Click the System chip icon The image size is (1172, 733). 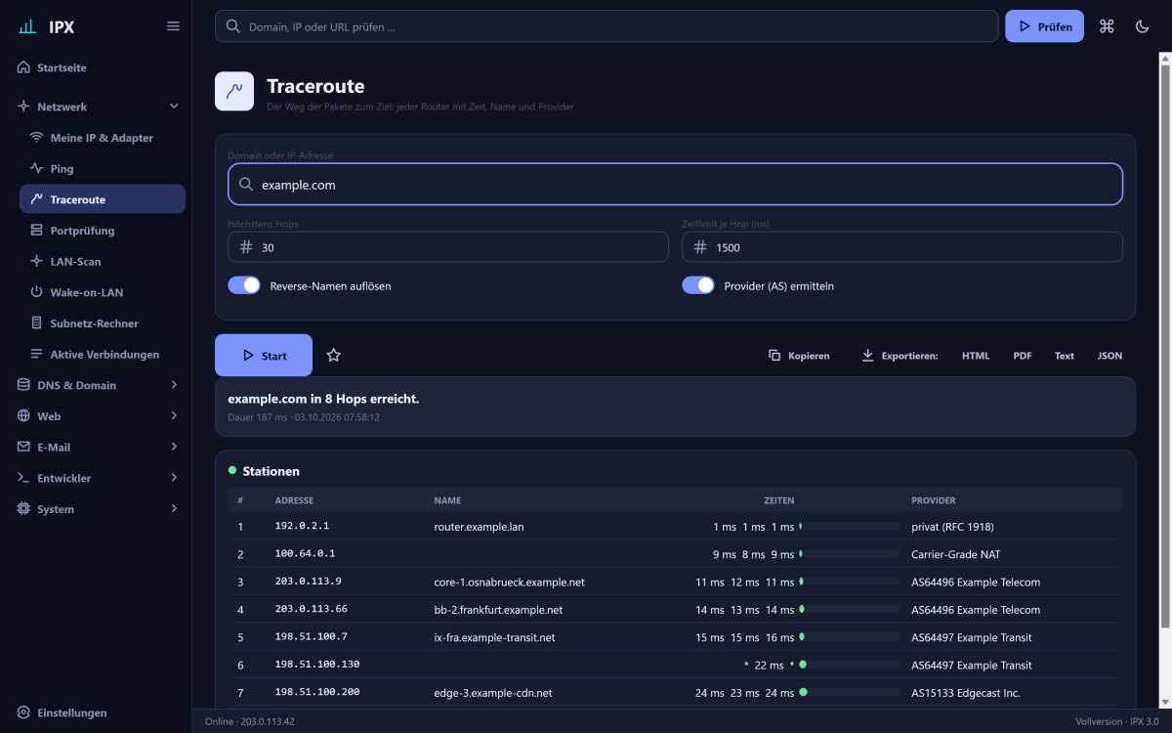[x=24, y=509]
